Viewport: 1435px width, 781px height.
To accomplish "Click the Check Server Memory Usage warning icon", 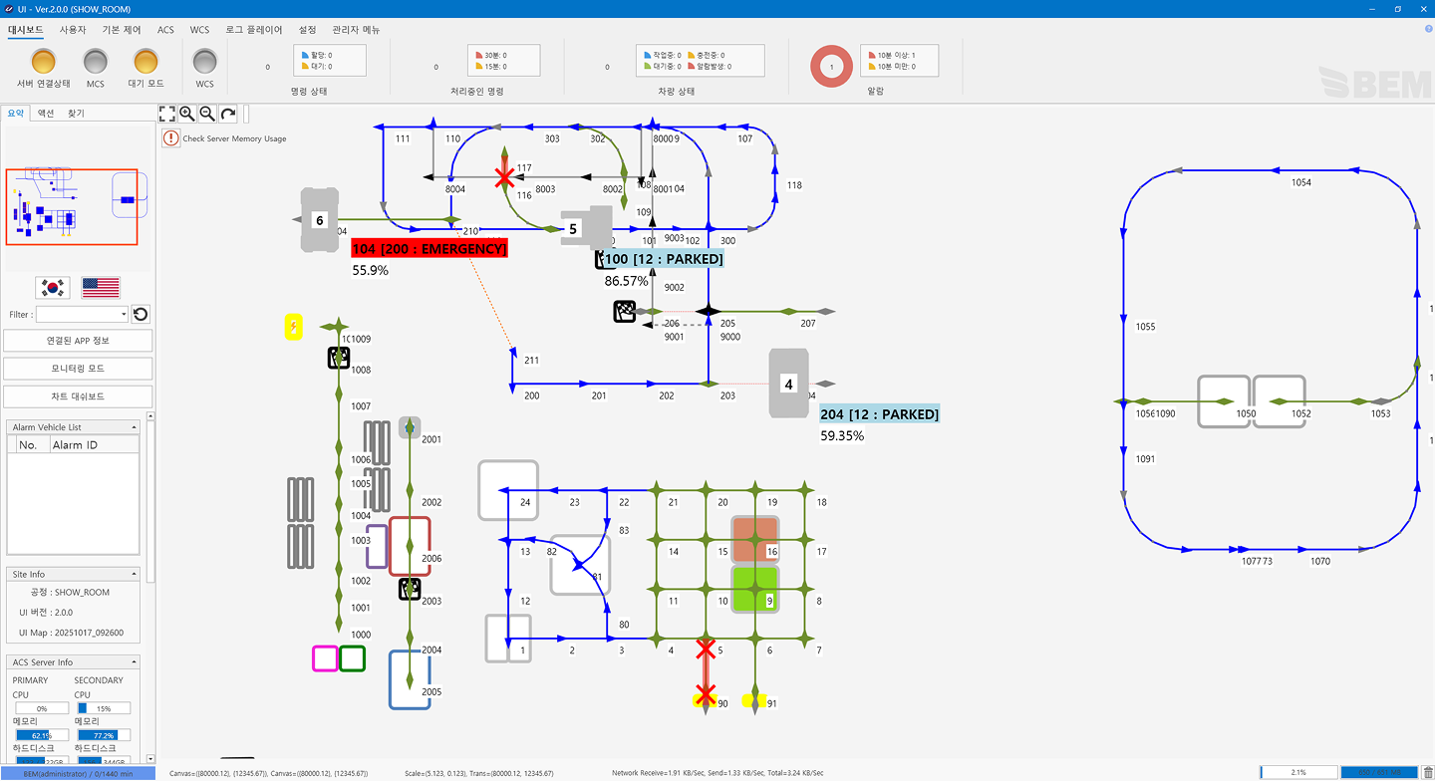I will coord(171,138).
